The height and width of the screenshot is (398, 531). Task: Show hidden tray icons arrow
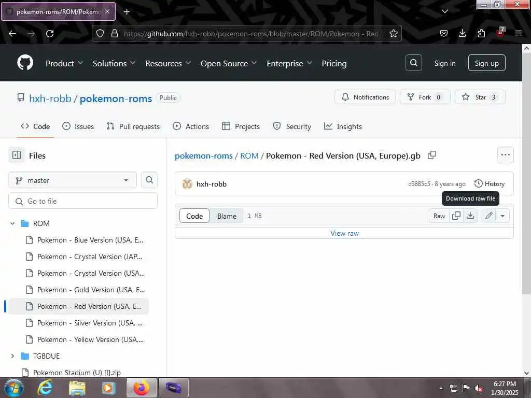[441, 388]
